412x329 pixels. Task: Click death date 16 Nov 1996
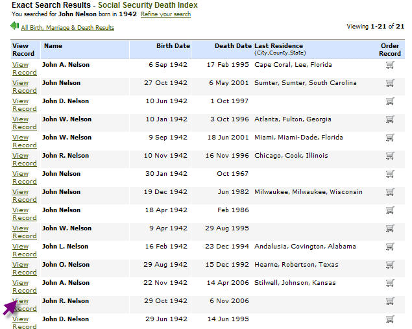pyautogui.click(x=227, y=155)
